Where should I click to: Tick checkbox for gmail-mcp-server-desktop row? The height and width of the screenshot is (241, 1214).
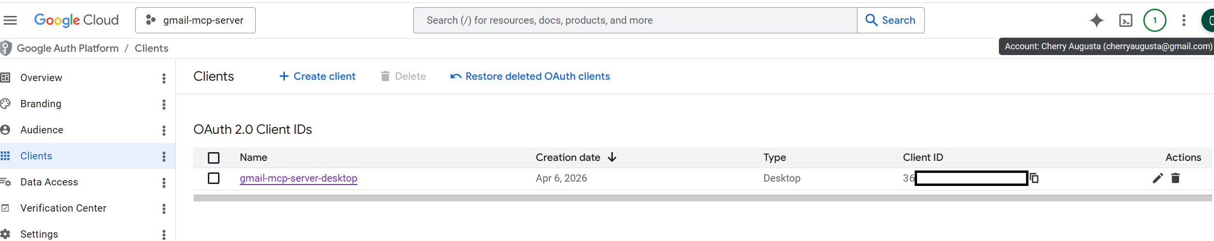(x=214, y=178)
